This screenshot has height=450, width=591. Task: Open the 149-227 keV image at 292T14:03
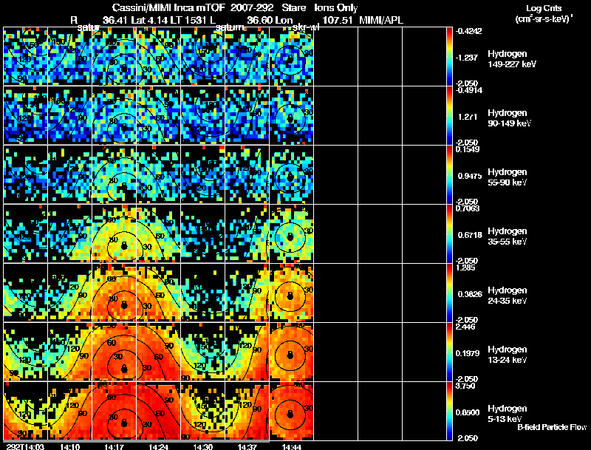pos(25,56)
